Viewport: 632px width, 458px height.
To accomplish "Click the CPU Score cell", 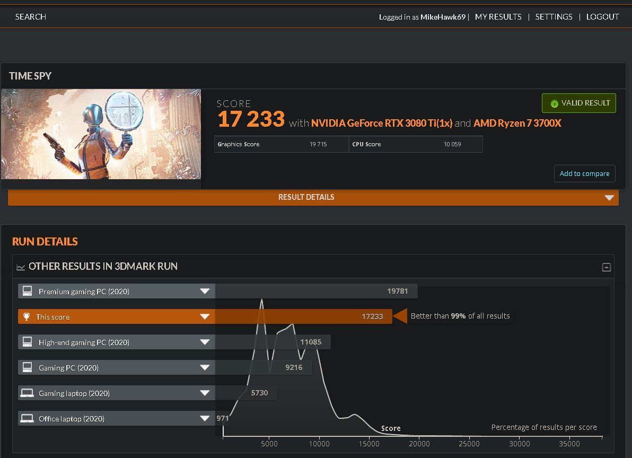I will click(x=416, y=144).
